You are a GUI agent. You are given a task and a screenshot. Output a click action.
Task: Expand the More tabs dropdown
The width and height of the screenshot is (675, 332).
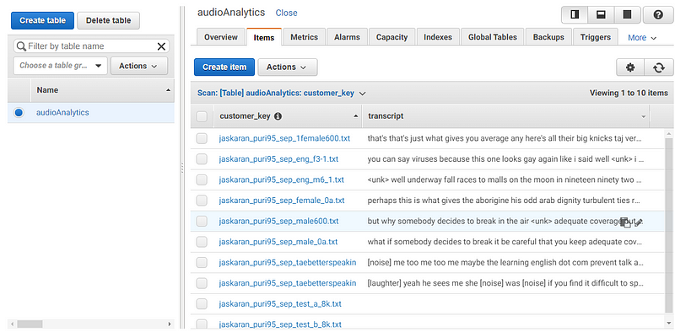pos(642,38)
